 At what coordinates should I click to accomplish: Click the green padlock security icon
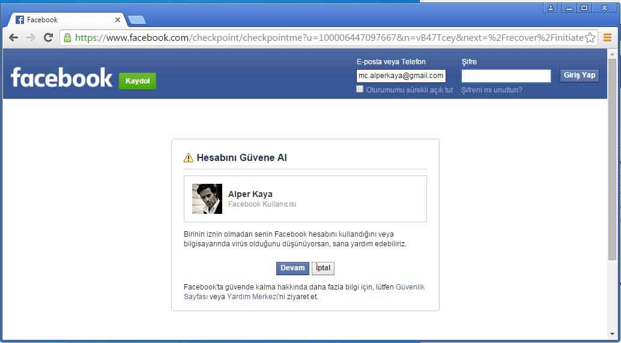pos(67,38)
